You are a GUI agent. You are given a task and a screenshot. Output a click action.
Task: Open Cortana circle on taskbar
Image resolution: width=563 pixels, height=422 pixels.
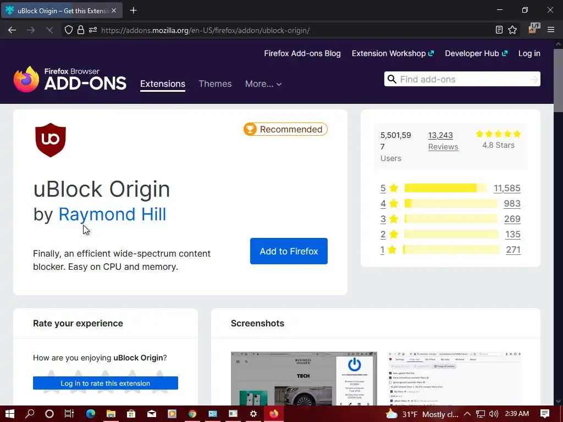coord(49,414)
